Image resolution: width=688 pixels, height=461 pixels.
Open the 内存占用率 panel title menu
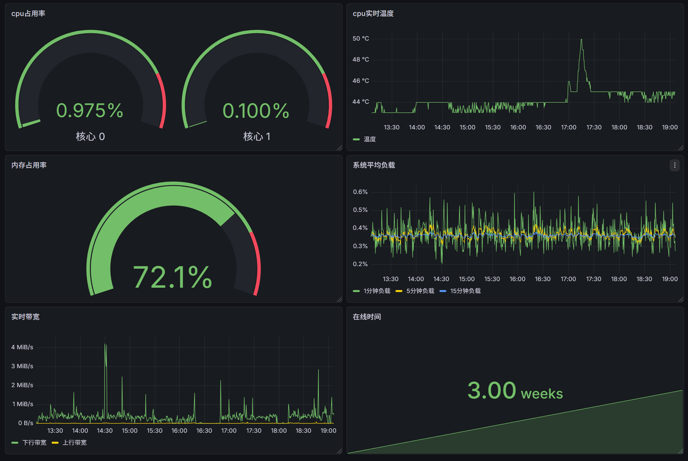29,165
